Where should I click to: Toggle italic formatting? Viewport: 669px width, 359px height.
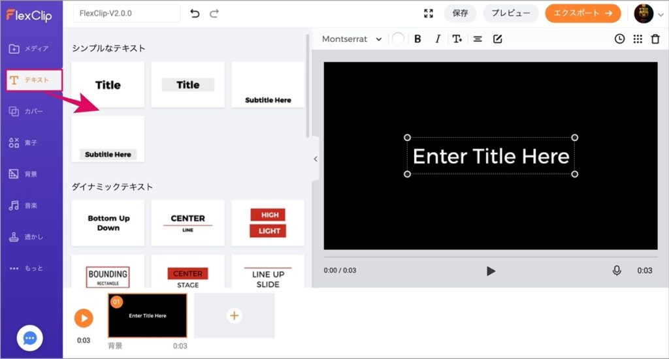[x=437, y=39]
